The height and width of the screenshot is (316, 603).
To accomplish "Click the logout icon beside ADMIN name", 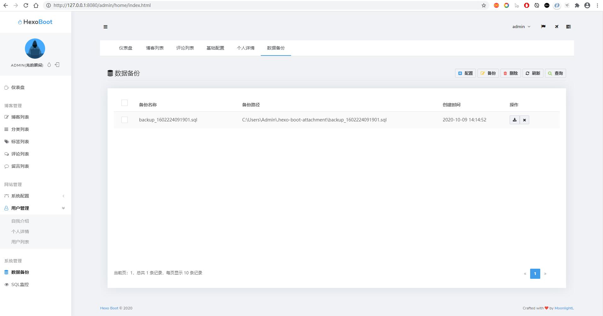I will point(57,65).
